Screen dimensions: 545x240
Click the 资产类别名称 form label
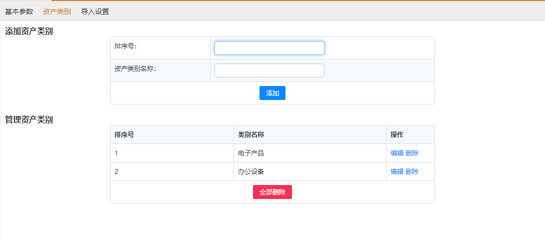pyautogui.click(x=135, y=69)
